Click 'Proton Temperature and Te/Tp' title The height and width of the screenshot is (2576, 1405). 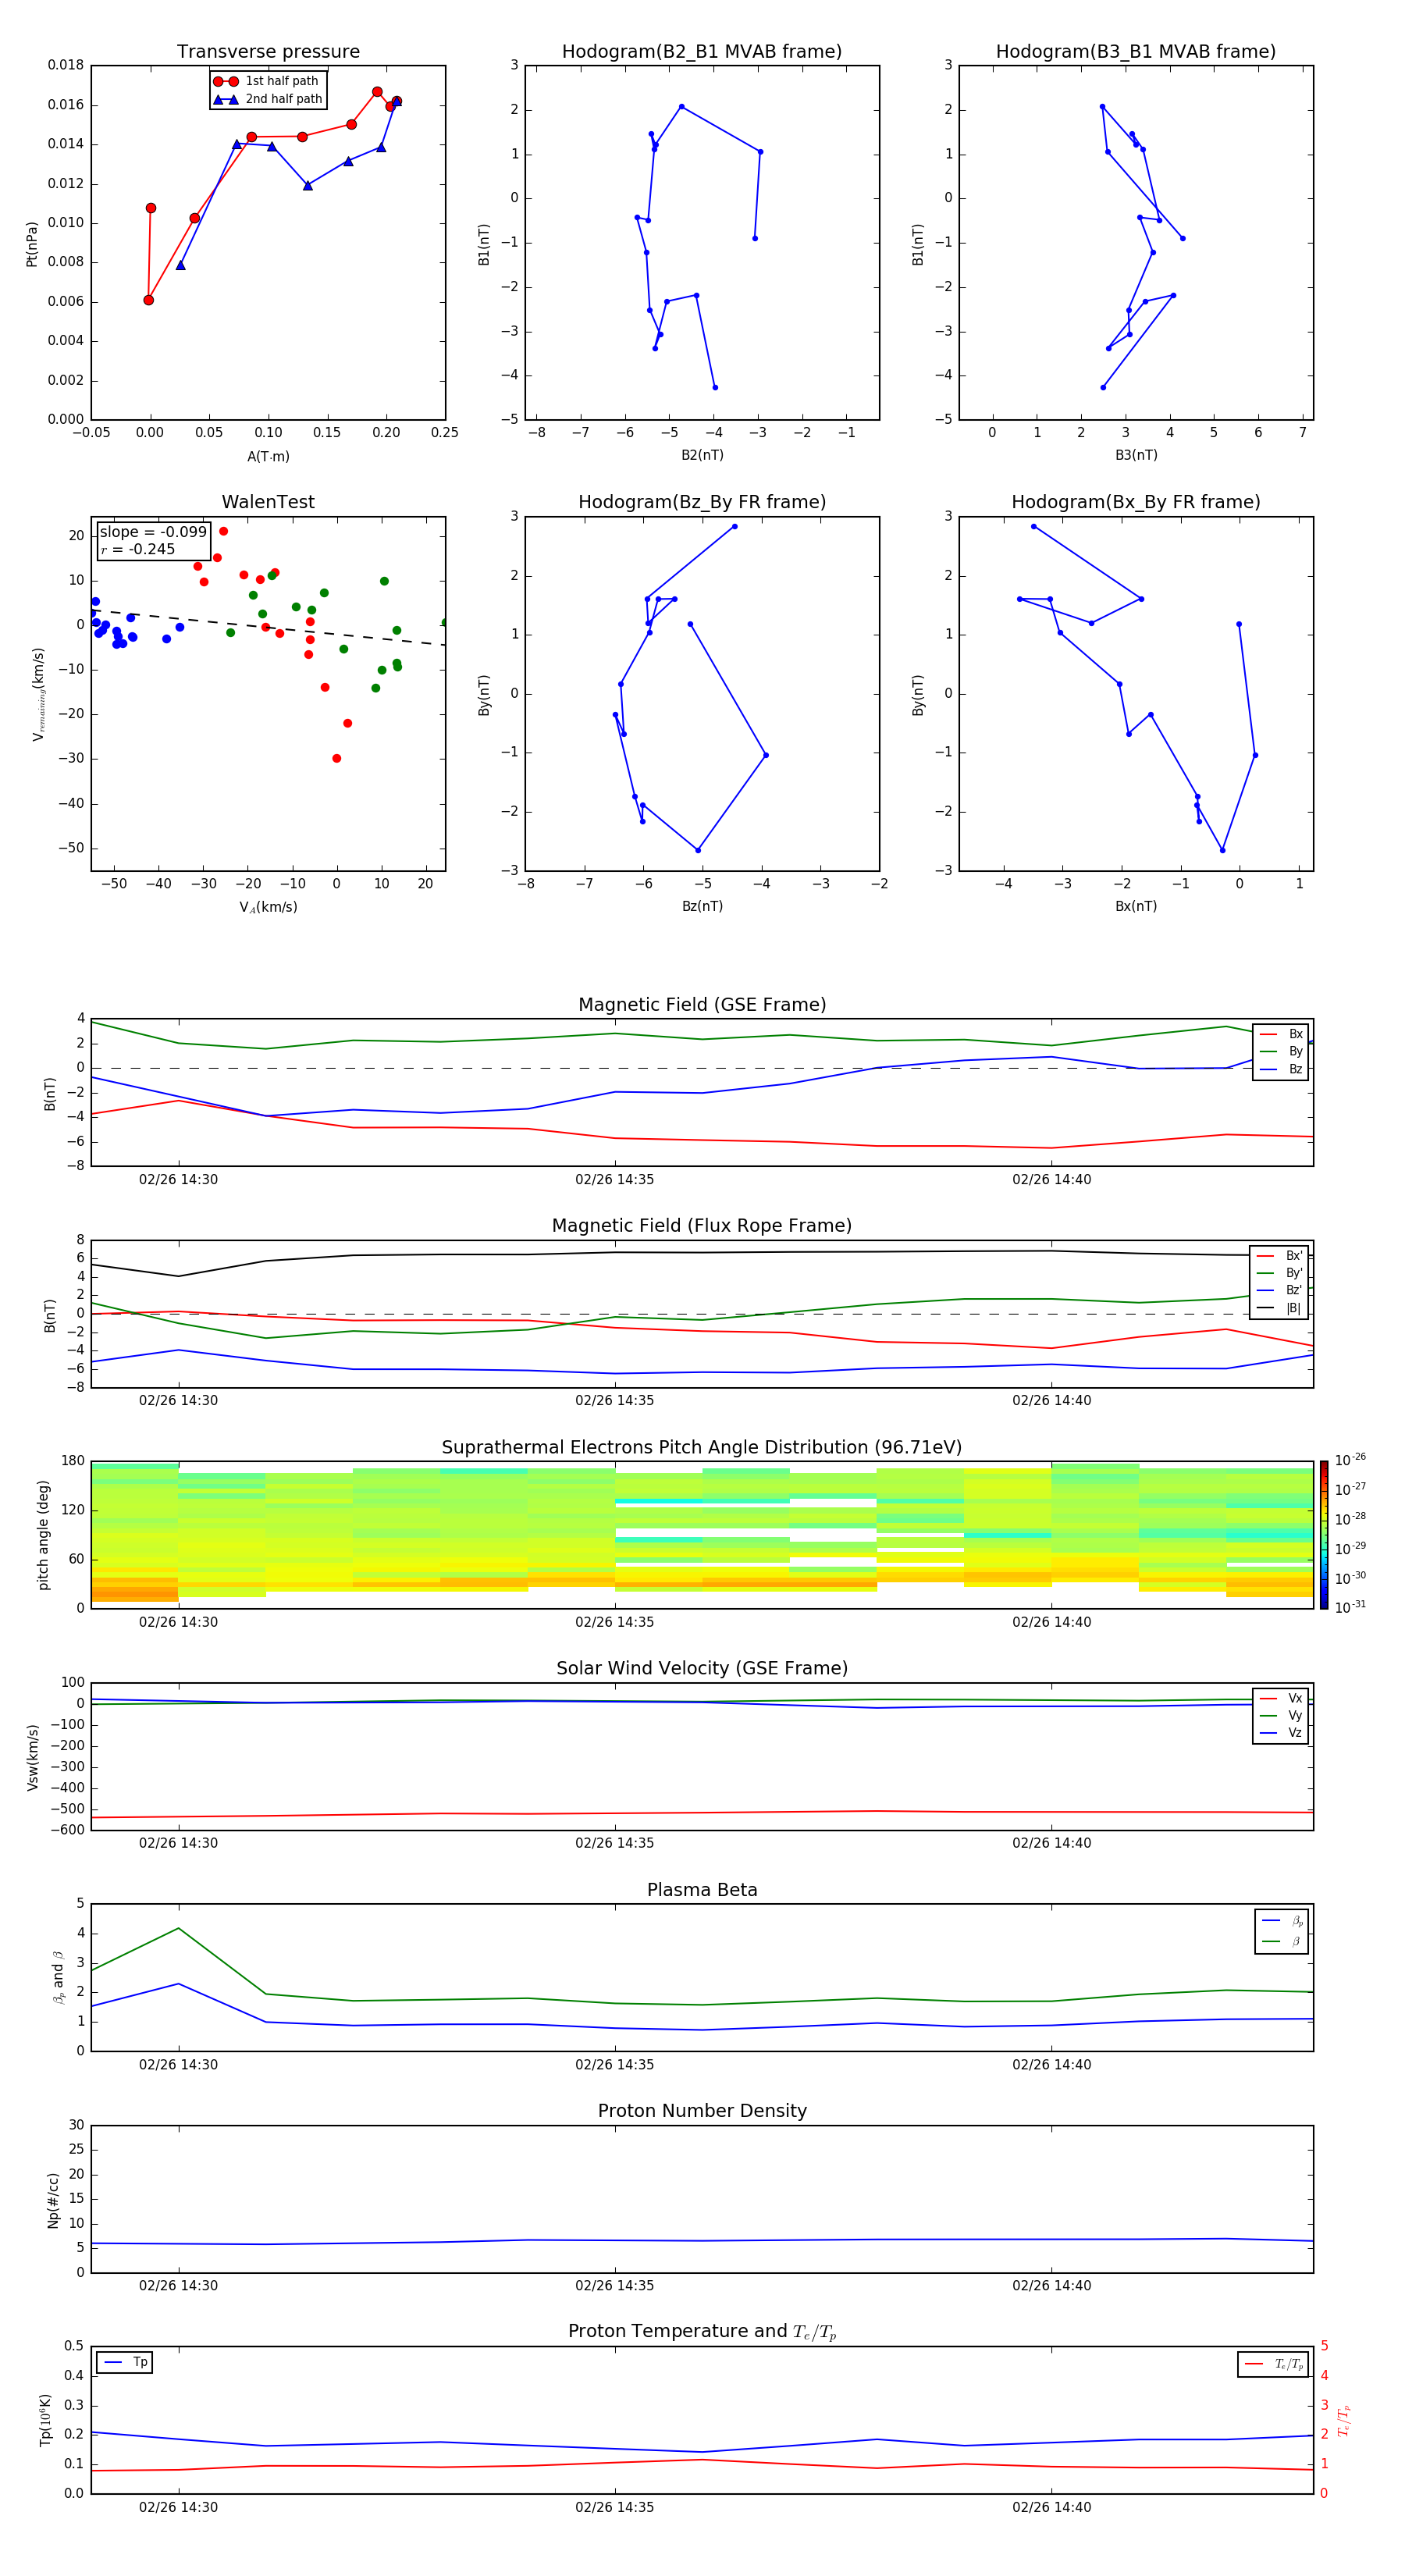click(x=702, y=2332)
